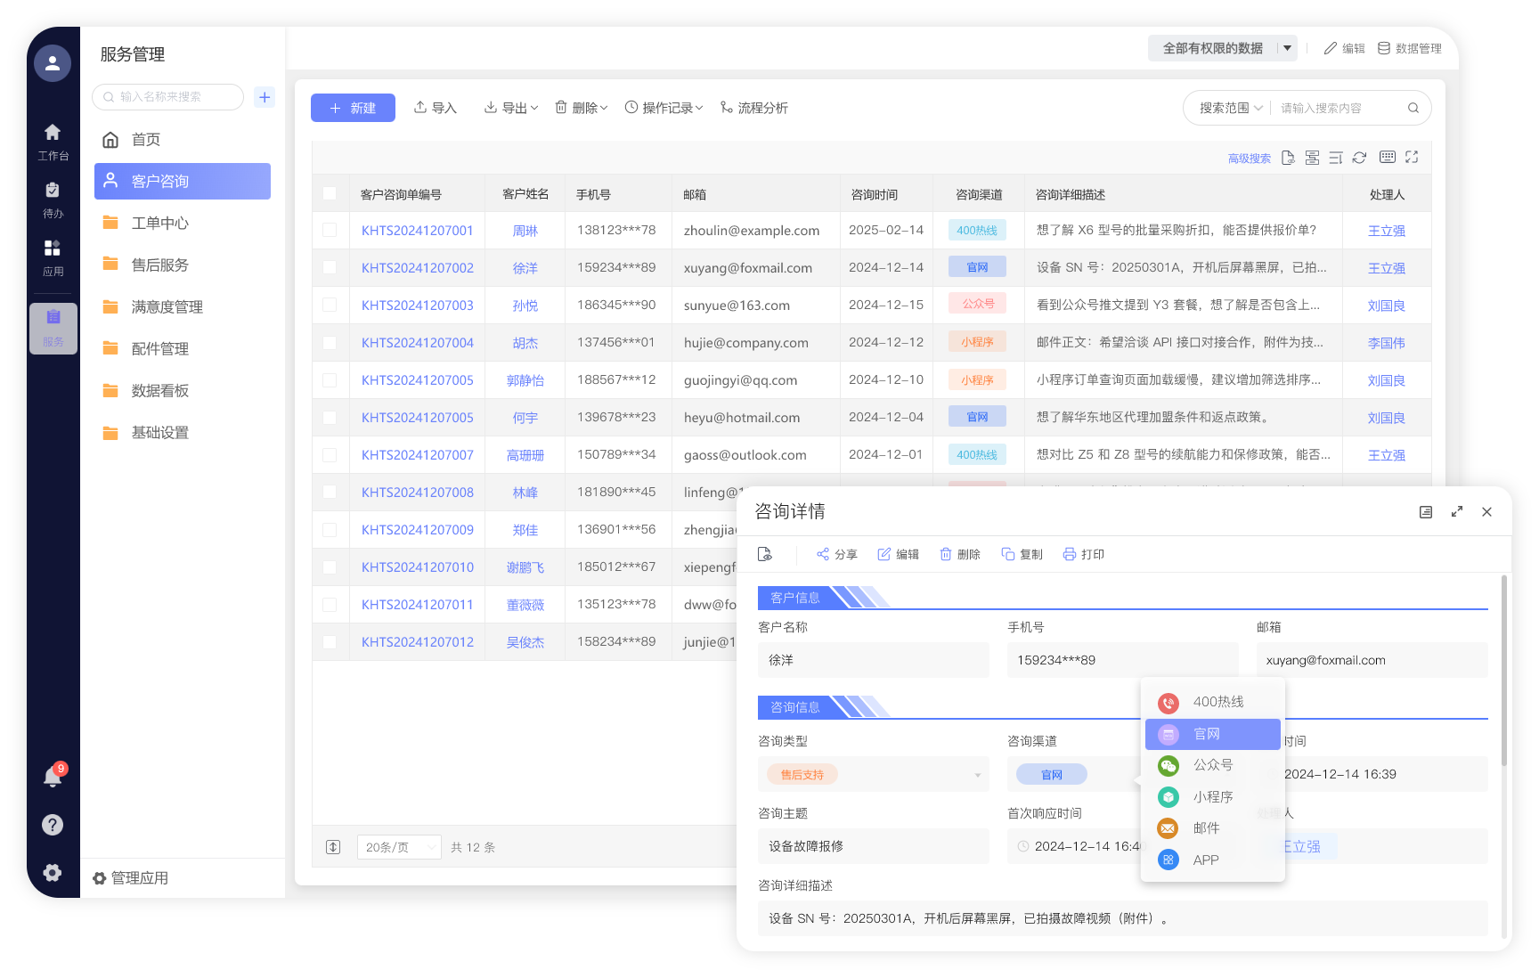Image resolution: width=1539 pixels, height=978 pixels.
Task: Open record link KHTS20241207004
Action: tap(417, 343)
